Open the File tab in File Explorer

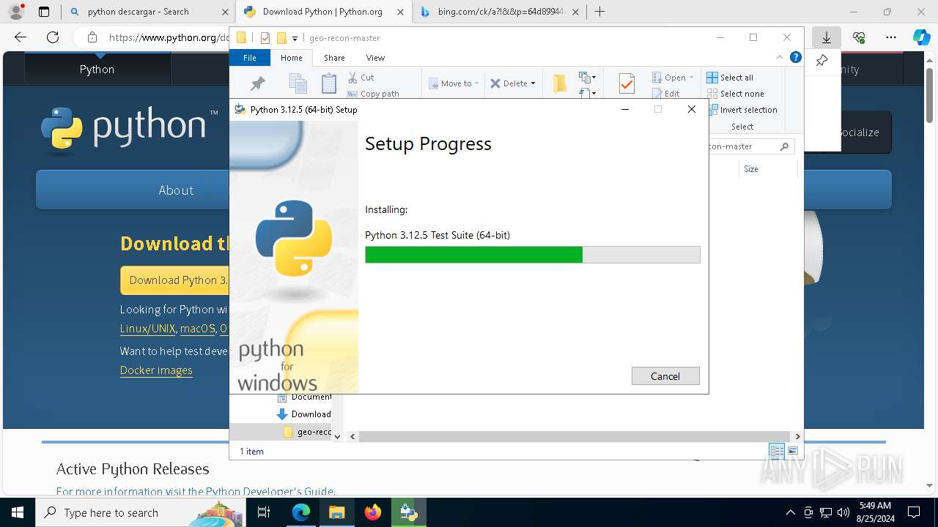coord(250,58)
